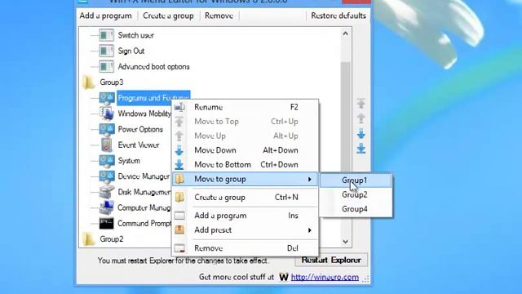Choose Create a group in context menu
Viewport: 522px width, 294px height.
[x=246, y=197]
